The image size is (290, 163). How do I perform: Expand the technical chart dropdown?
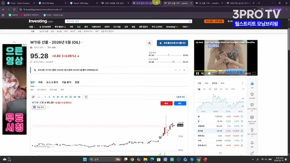181,97
